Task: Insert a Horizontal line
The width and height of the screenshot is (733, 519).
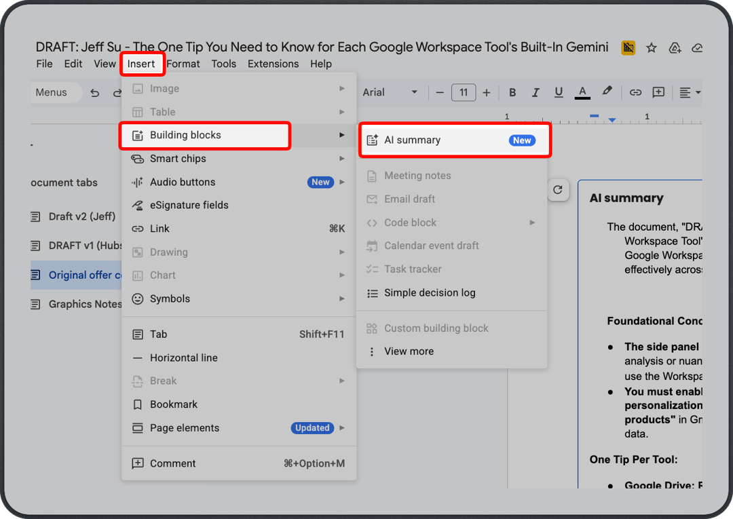Action: [x=239, y=358]
